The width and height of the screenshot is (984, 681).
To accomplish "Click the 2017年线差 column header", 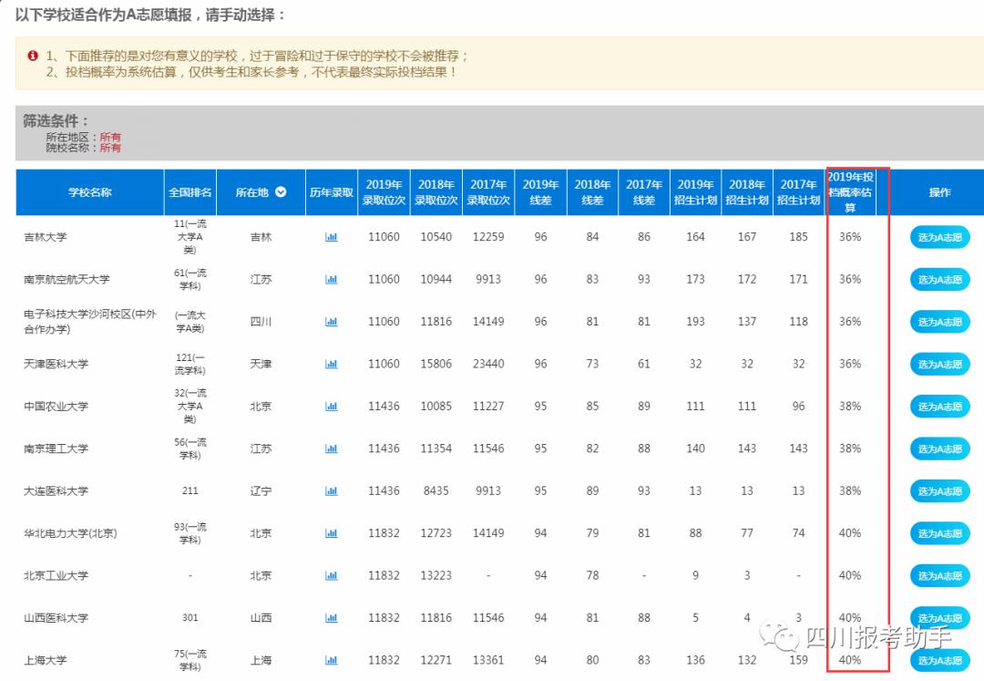I will pos(644,192).
